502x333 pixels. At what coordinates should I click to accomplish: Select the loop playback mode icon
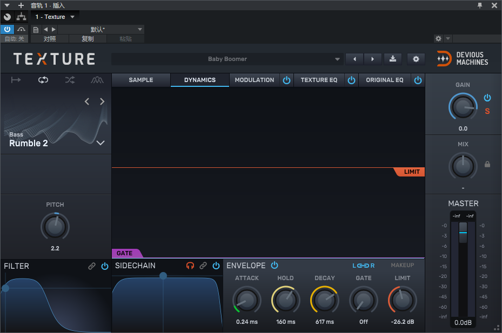click(43, 80)
